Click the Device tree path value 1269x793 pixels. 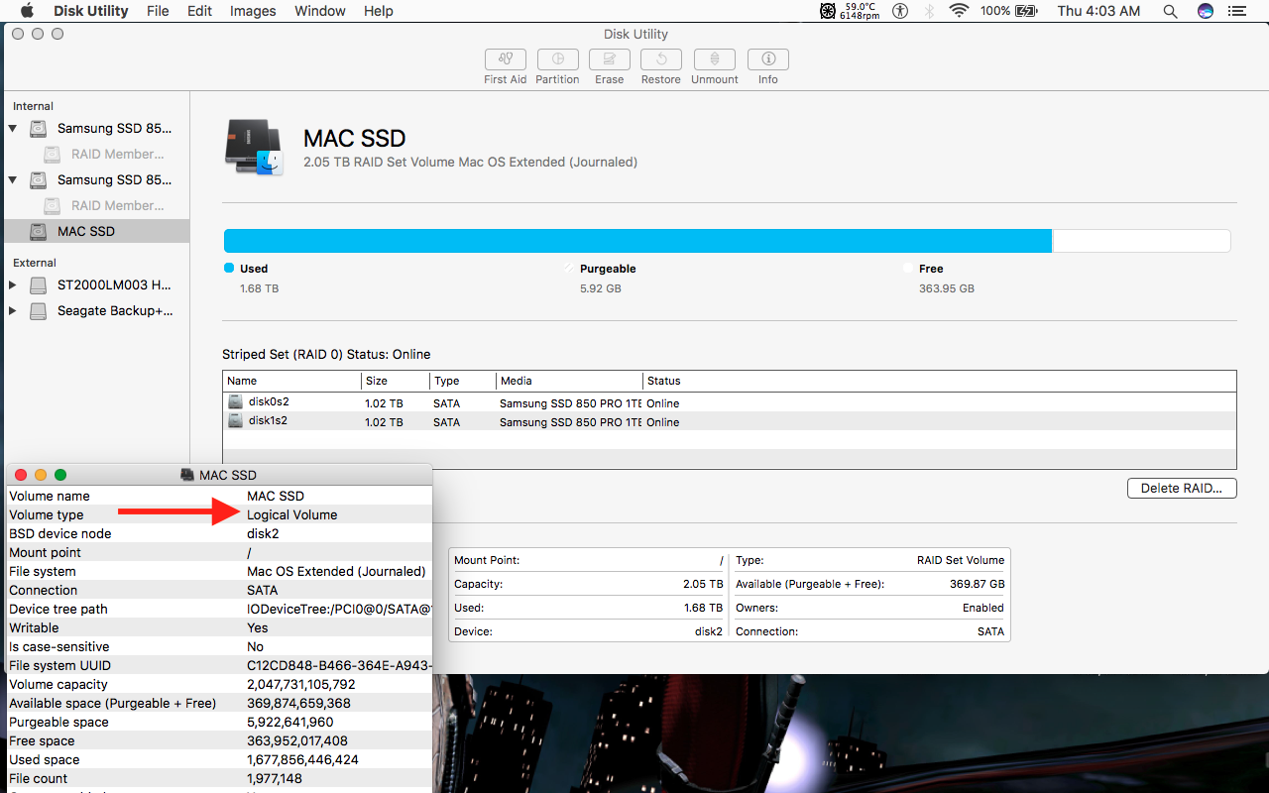click(x=339, y=609)
